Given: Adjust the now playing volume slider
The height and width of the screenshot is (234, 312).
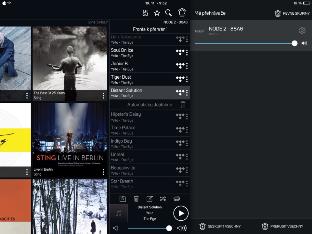Looking at the screenshot, I should point(150,228).
